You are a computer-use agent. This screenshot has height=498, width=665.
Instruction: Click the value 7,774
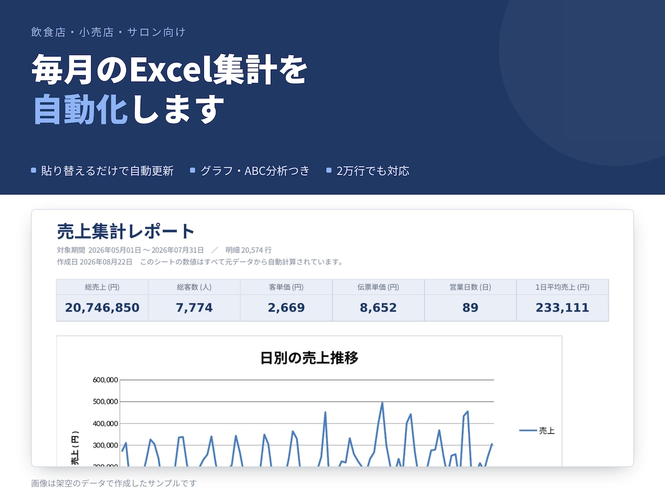[194, 308]
